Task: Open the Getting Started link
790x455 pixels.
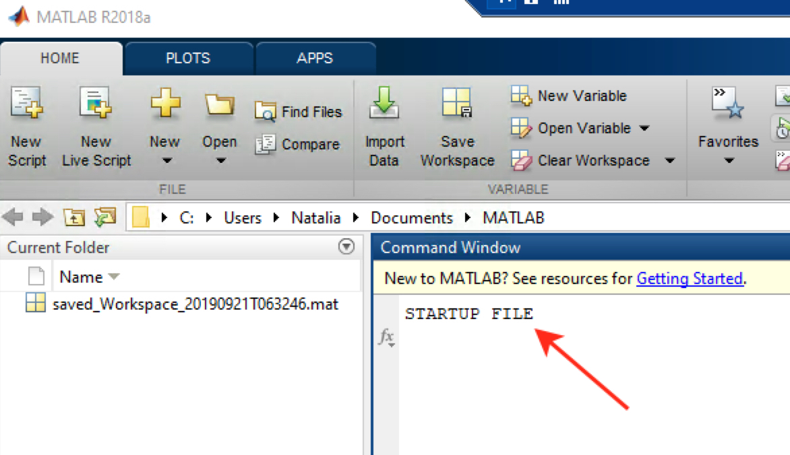Action: point(689,278)
